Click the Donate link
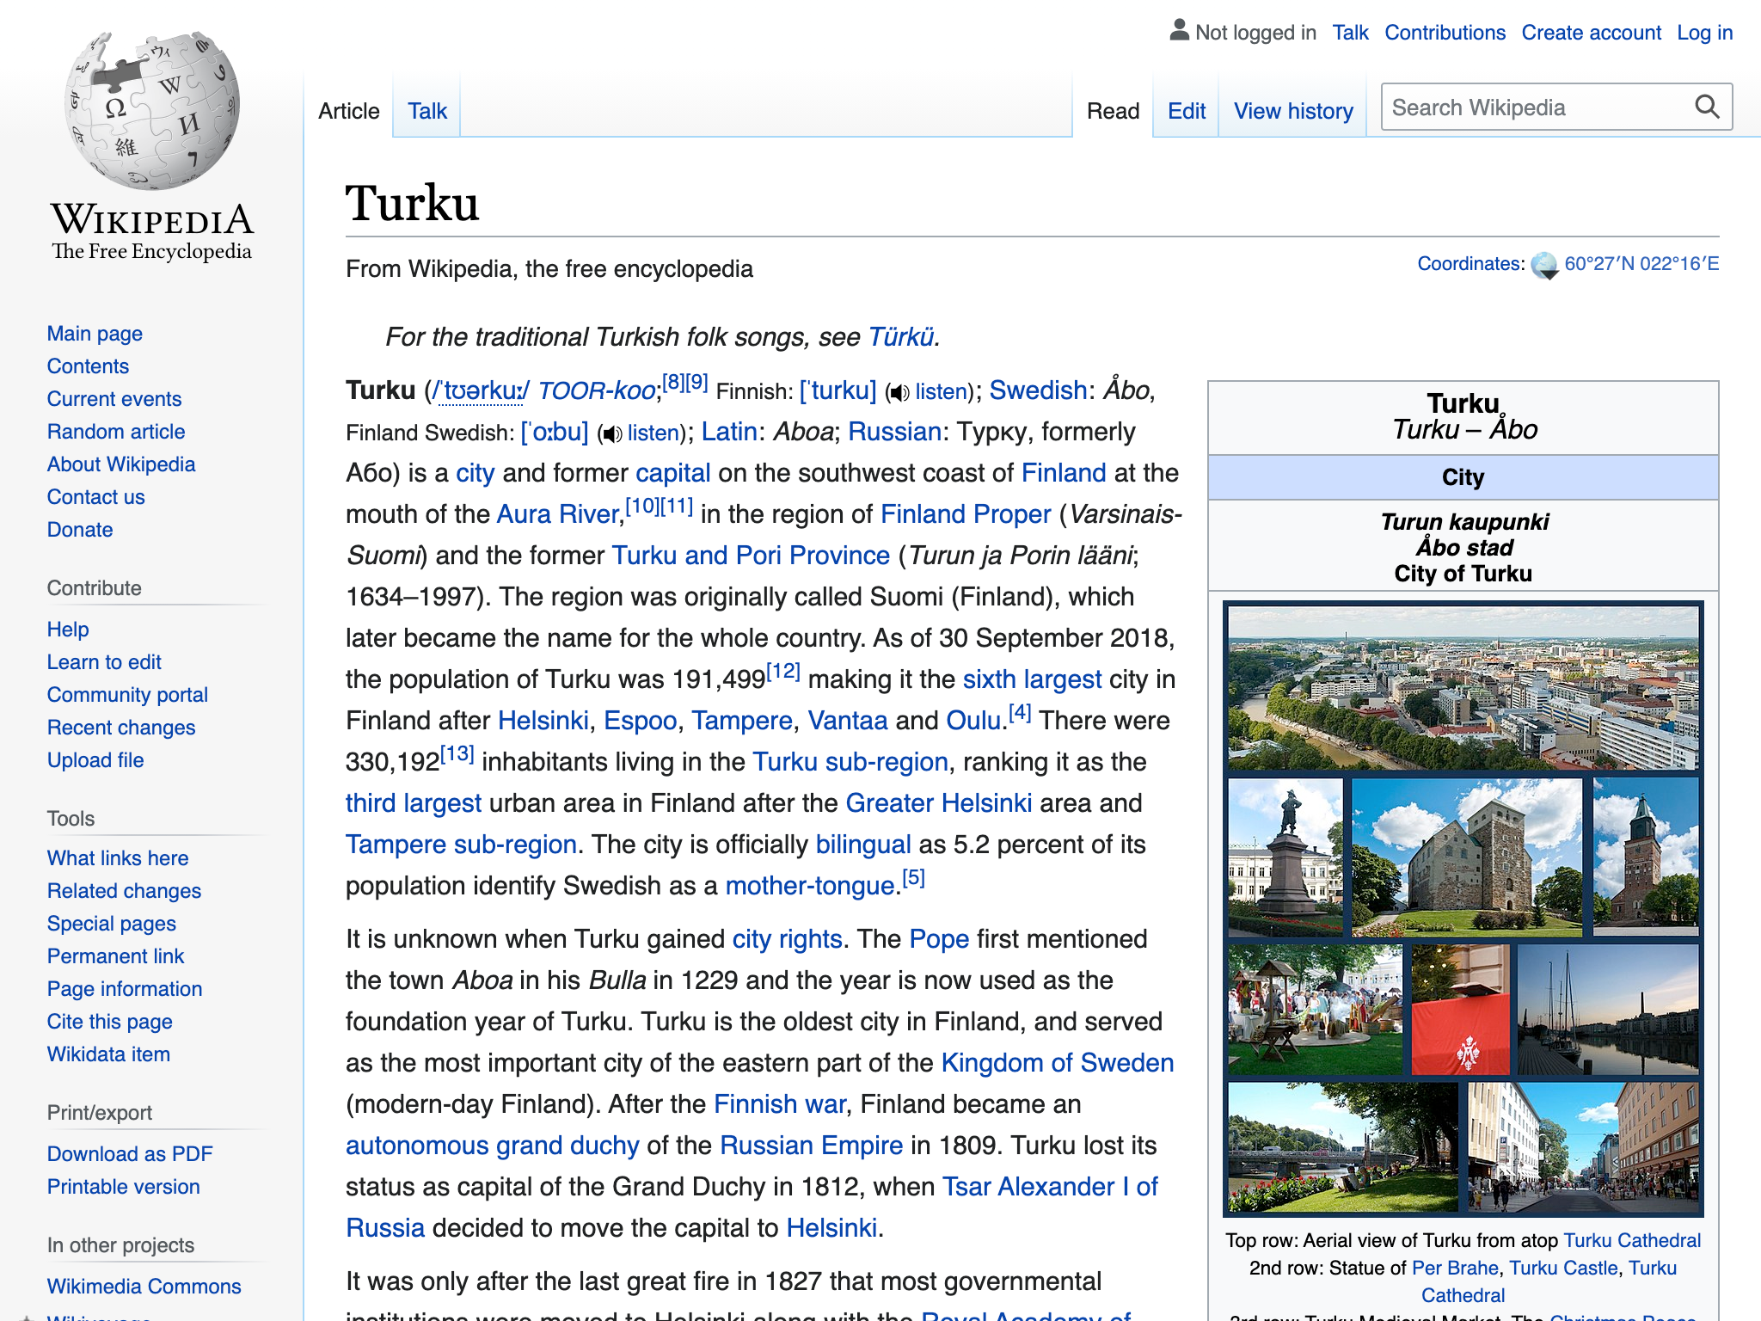 (x=80, y=530)
